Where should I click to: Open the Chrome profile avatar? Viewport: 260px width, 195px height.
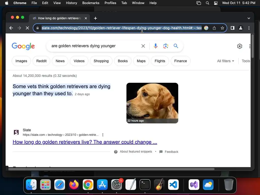pyautogui.click(x=241, y=28)
